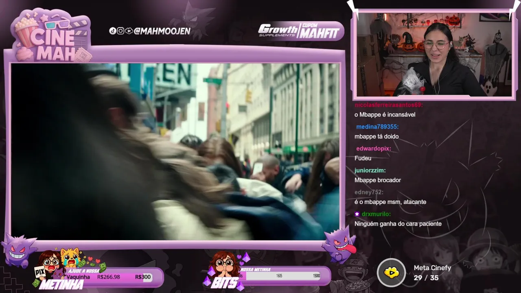
Task: Select the 'Meta Cinefy' label
Action: pyautogui.click(x=432, y=268)
